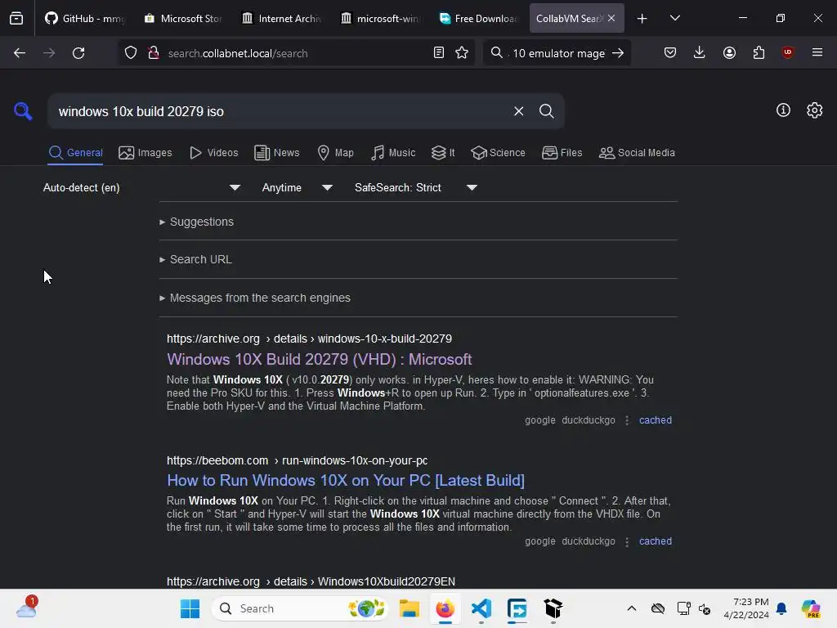Screen dimensions: 837x628
Task: Select the Music search category
Action: point(393,153)
